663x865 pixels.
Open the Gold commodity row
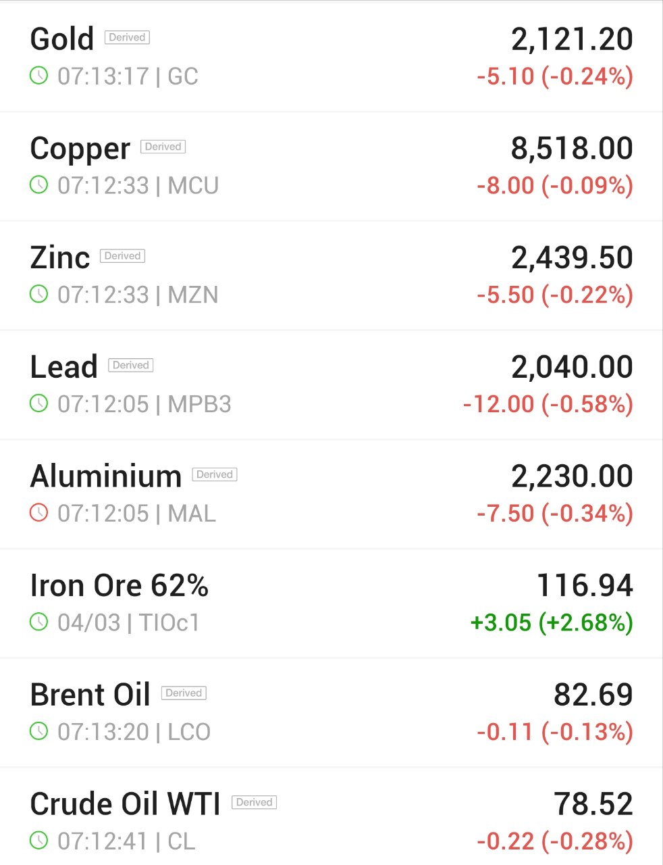(331, 57)
